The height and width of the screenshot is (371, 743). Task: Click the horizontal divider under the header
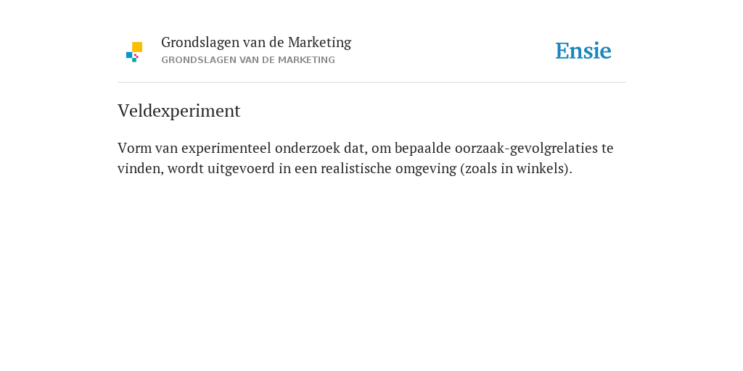point(371,83)
